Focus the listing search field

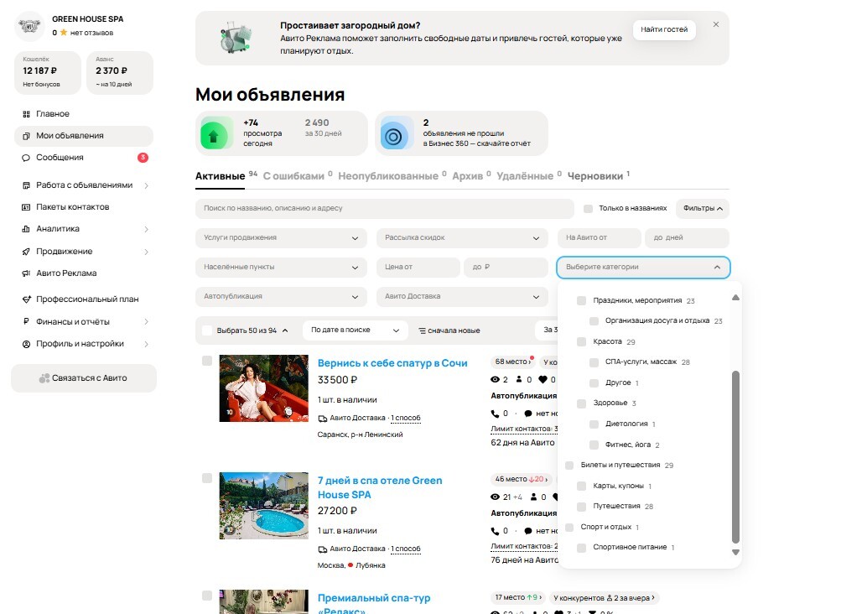click(385, 209)
